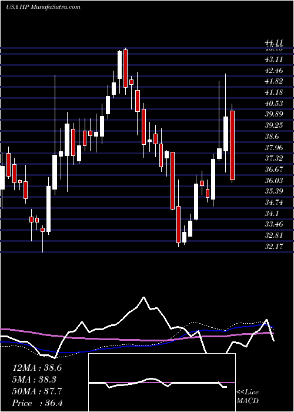Click the last large red candlestick
The image size is (294, 412).
pos(232,145)
